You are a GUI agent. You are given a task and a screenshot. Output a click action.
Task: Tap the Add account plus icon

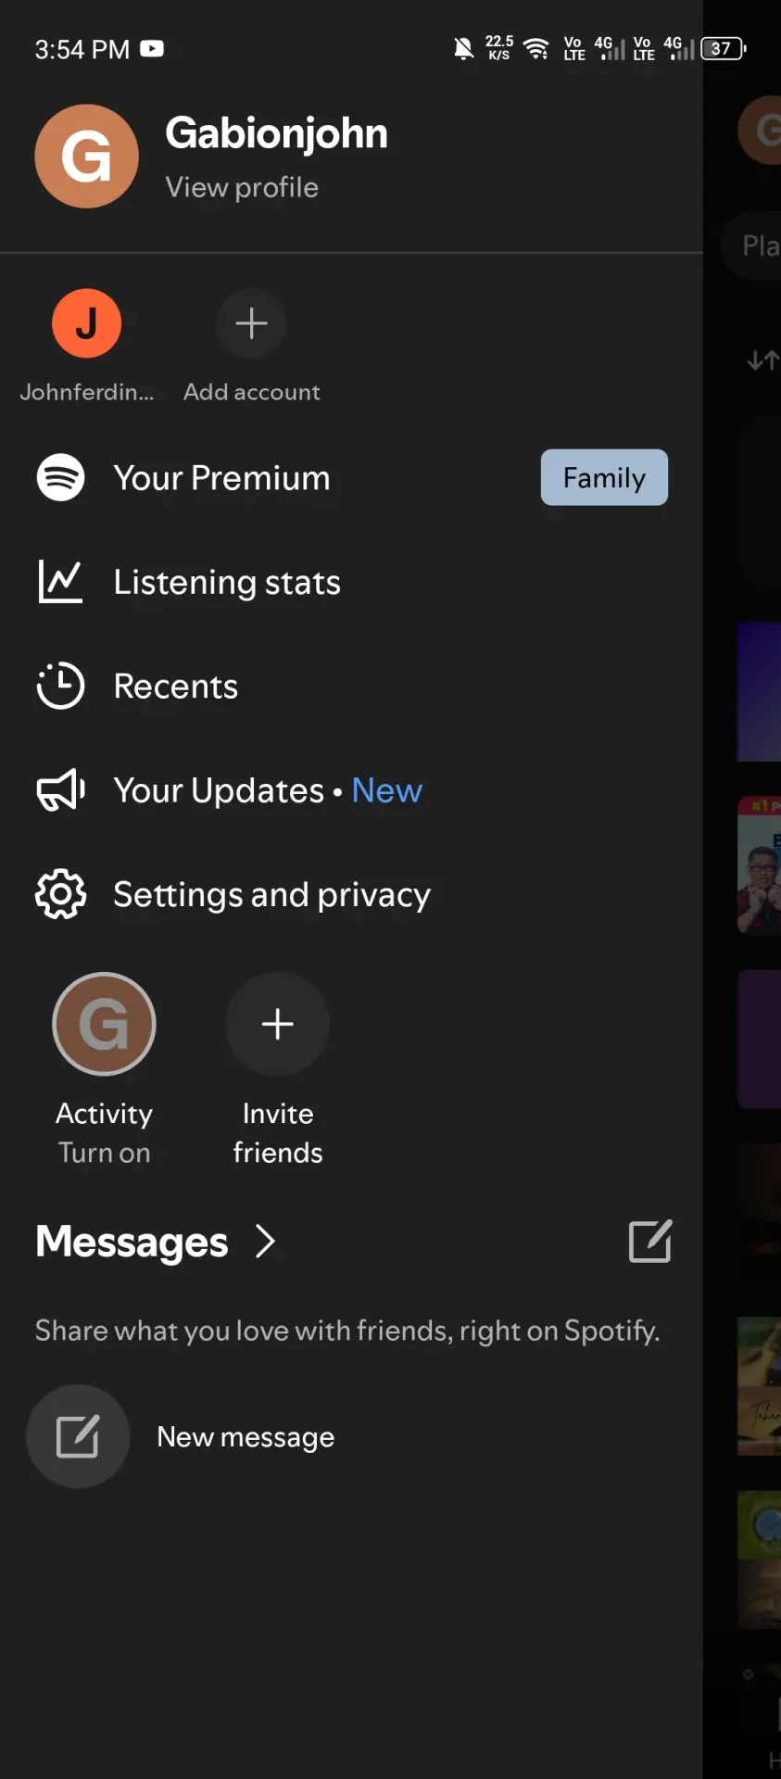tap(251, 323)
